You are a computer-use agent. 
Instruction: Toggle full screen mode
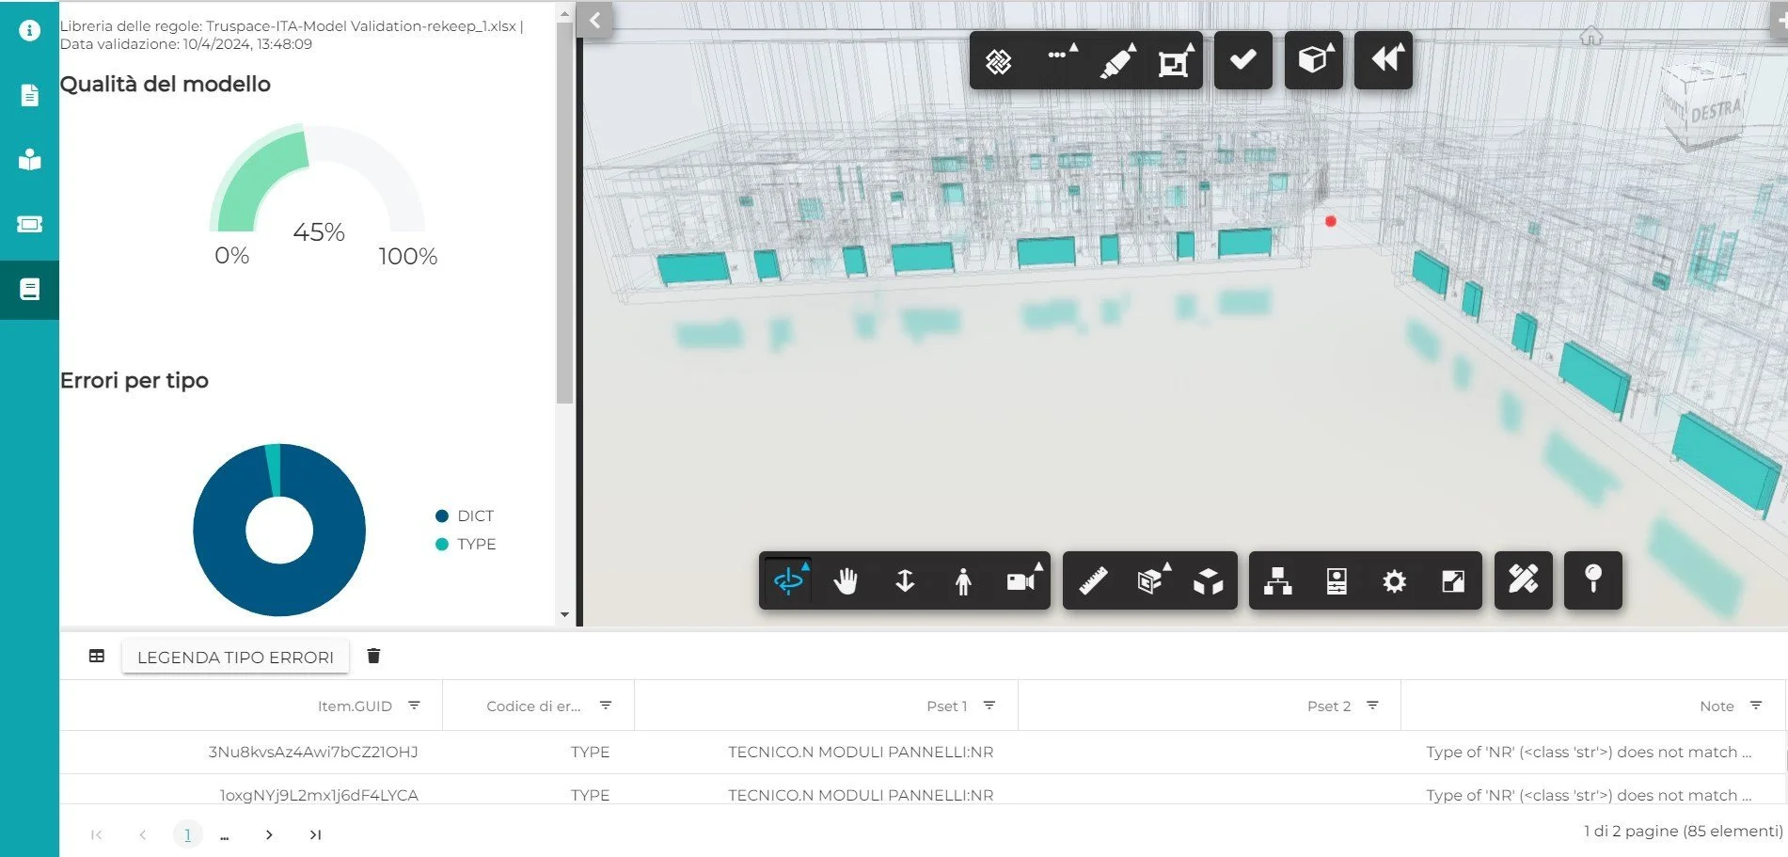click(1452, 581)
